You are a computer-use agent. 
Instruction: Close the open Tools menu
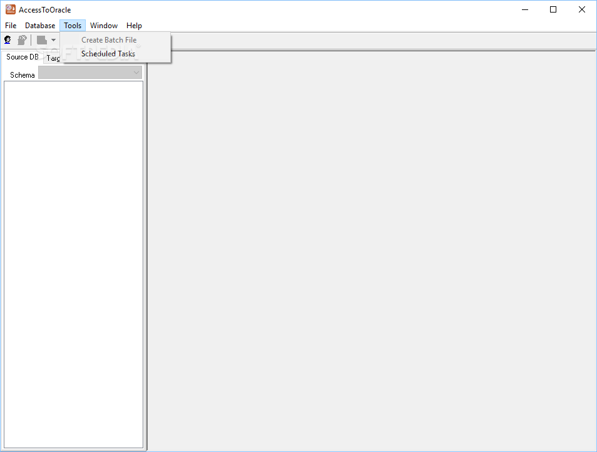(73, 26)
